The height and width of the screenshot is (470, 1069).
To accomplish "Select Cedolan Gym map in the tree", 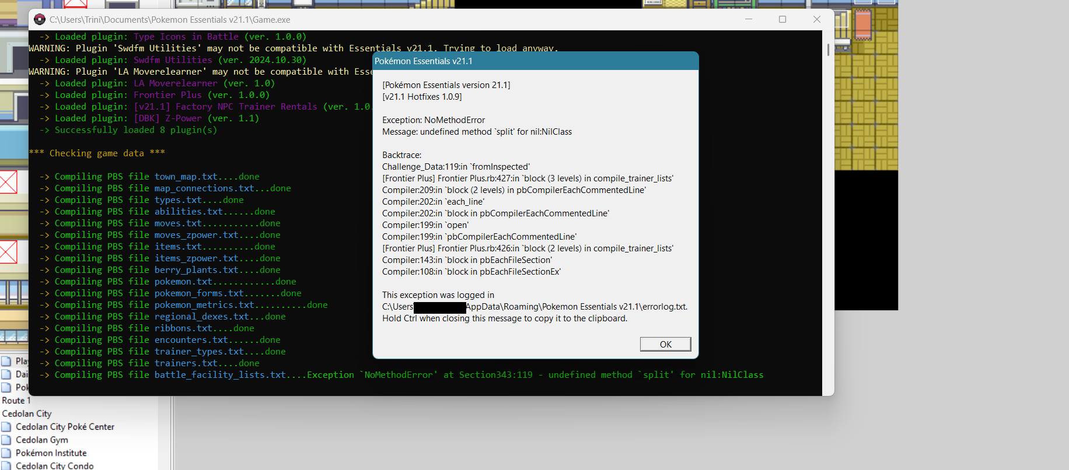I will (42, 440).
